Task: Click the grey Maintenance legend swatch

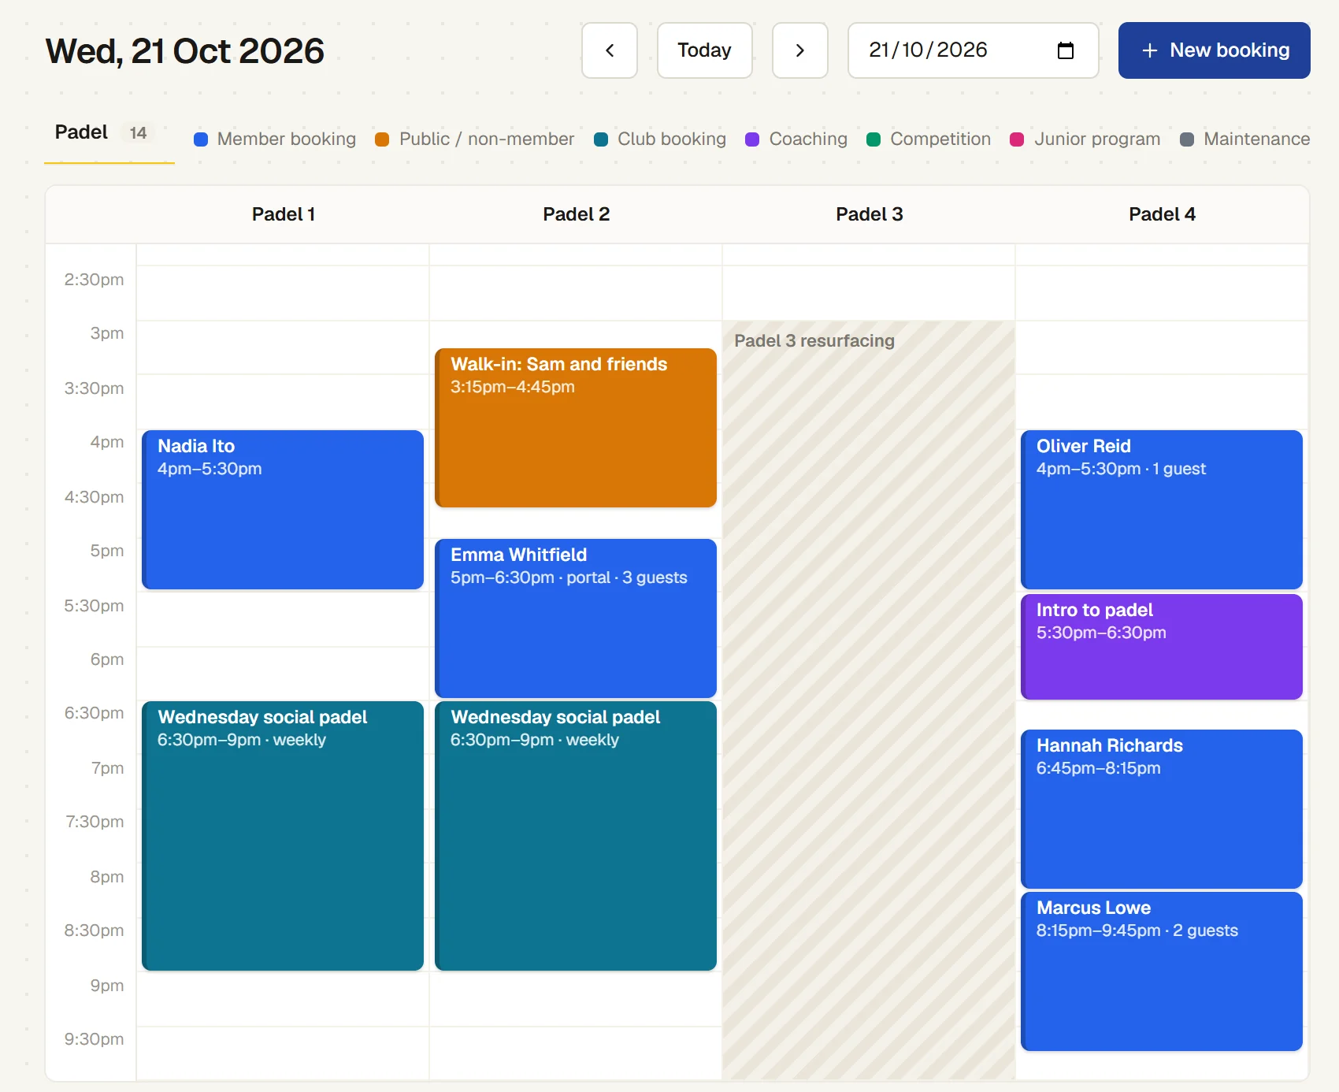Action: [x=1187, y=139]
